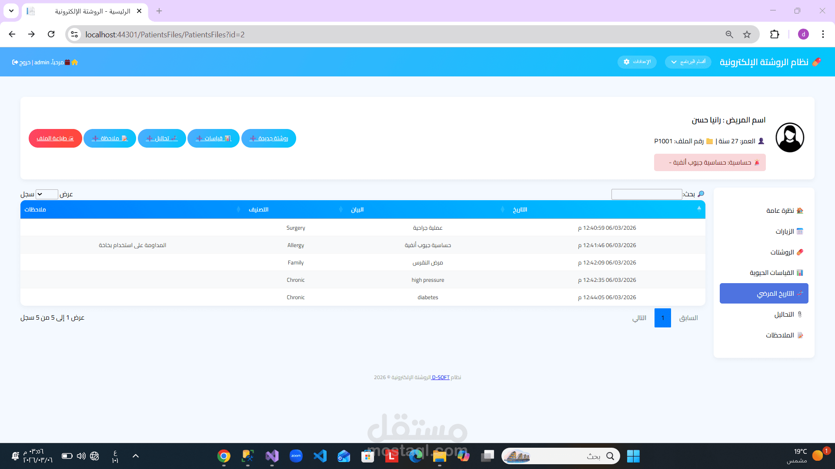Click the red طباعة الملف print button
835x469 pixels.
55,138
